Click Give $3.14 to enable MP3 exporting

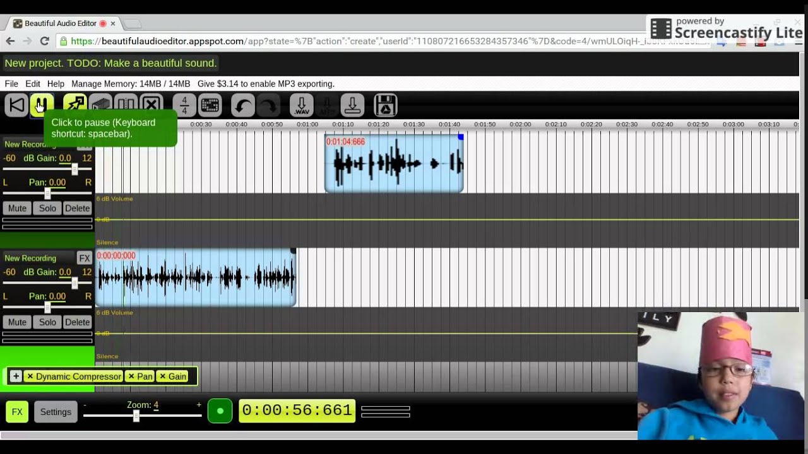pos(266,84)
